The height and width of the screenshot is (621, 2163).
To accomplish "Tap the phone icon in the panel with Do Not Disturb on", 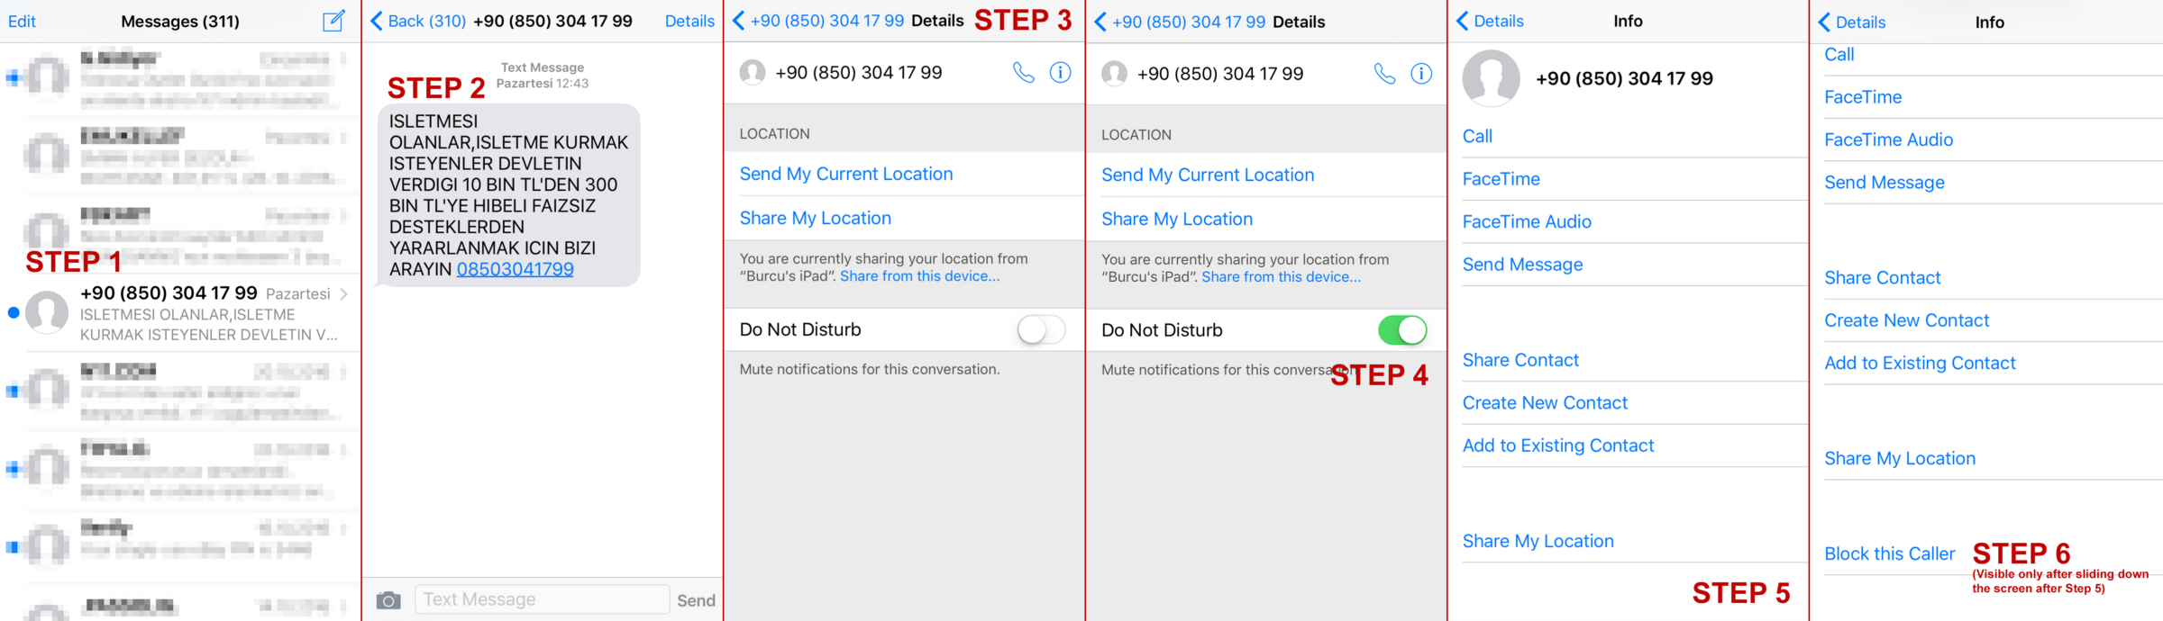I will pos(1384,74).
